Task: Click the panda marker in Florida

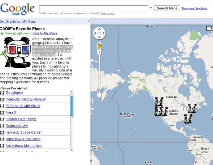Action: [x=188, y=119]
